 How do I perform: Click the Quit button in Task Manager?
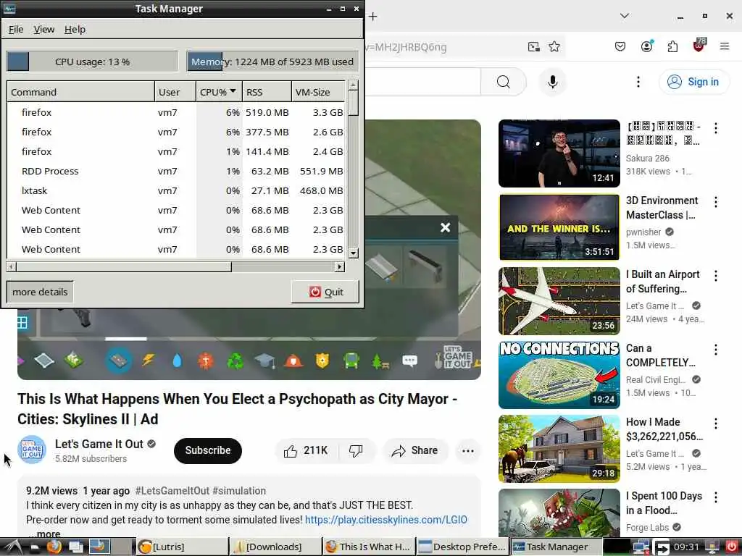(x=325, y=292)
